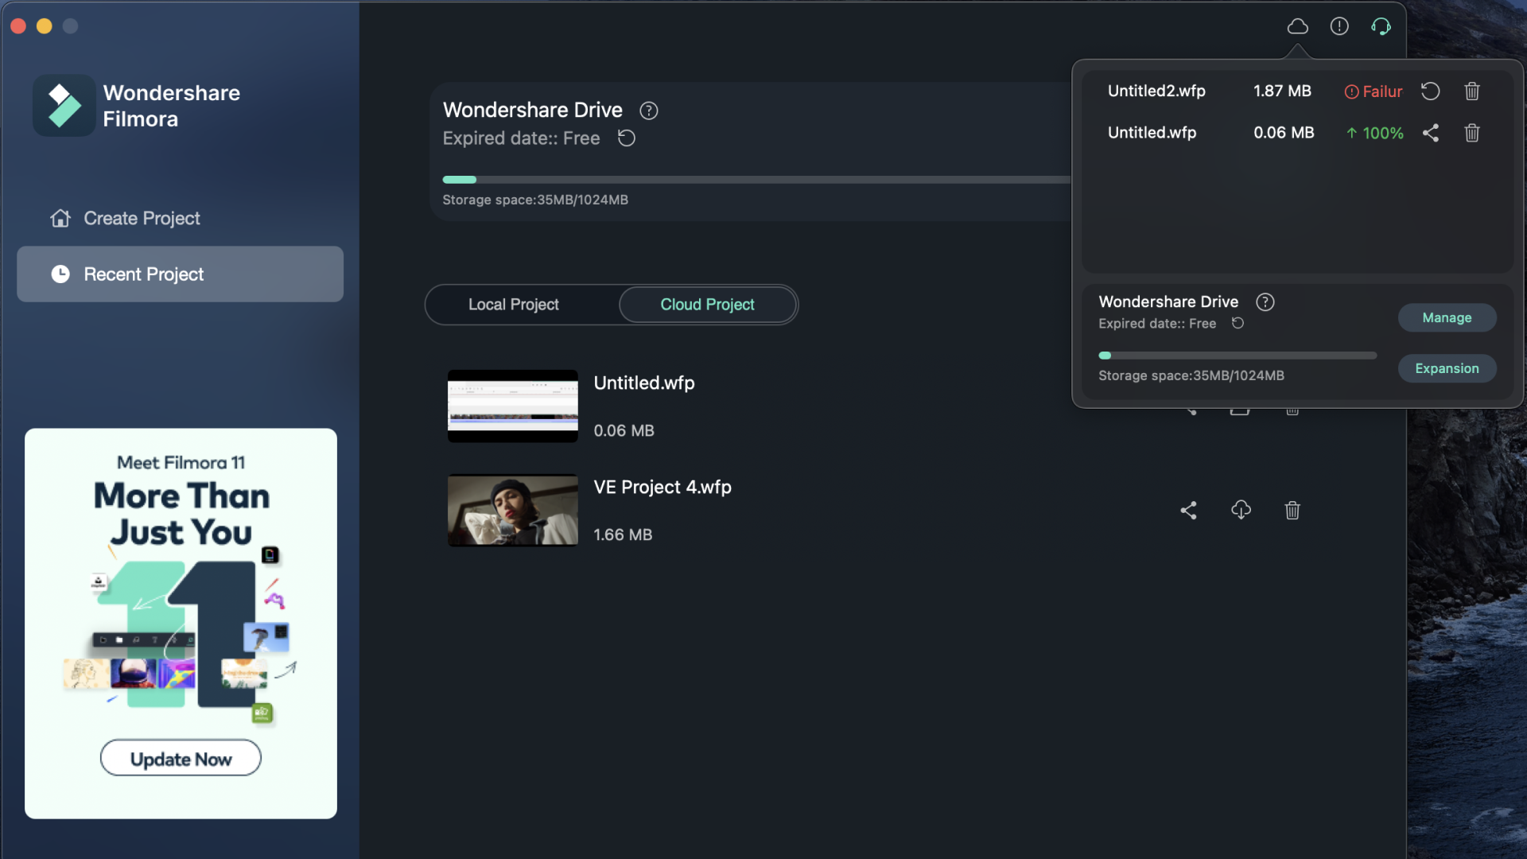
Task: Retry upload of Untitled2.wfp
Action: point(1430,91)
